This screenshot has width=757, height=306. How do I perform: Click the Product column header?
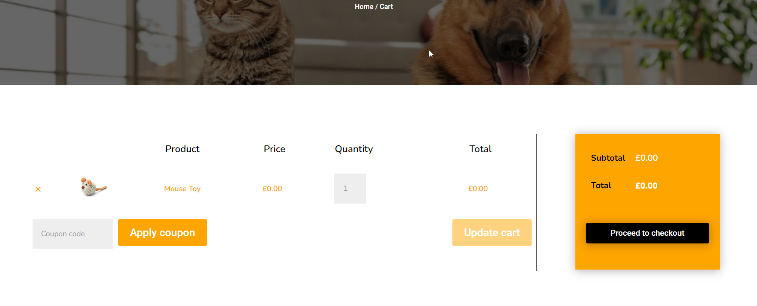[x=183, y=149]
